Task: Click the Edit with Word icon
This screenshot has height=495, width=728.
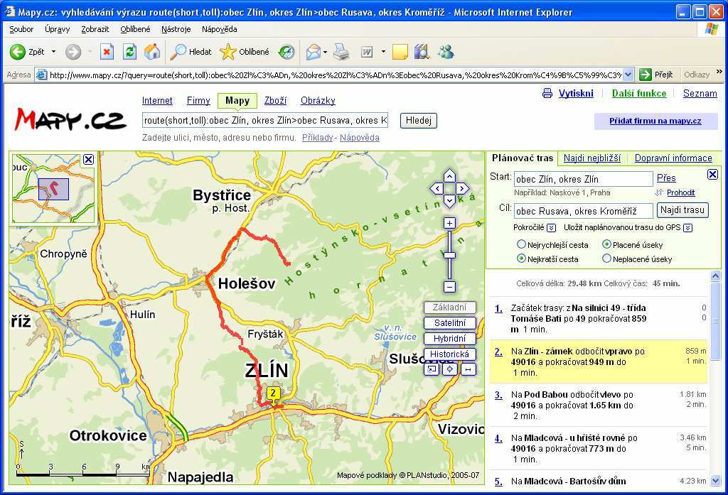Action: [x=367, y=52]
